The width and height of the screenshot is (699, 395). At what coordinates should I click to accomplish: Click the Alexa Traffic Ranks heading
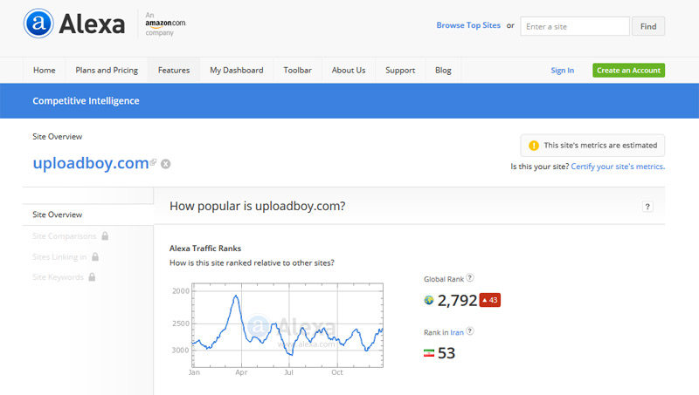205,249
